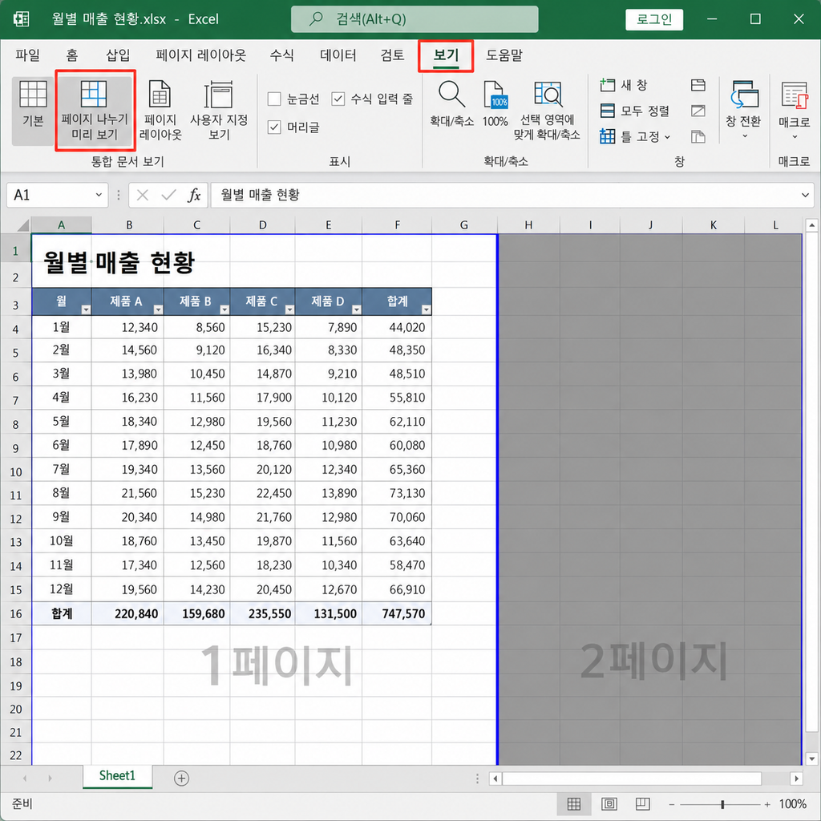821x821 pixels.
Task: Switch to 페이지 레이아웃 view
Action: coord(160,111)
